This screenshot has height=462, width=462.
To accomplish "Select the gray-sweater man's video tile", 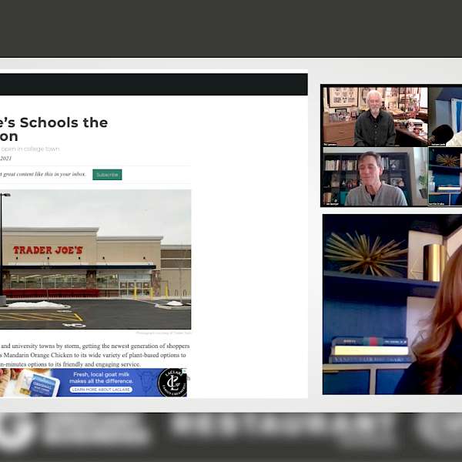I will click(375, 176).
